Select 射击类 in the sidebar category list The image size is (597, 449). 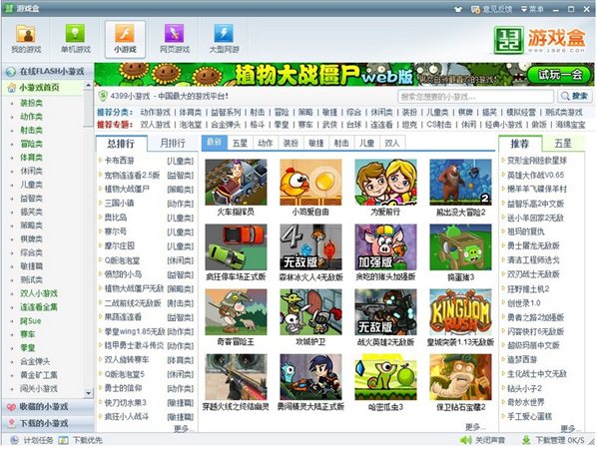click(31, 130)
